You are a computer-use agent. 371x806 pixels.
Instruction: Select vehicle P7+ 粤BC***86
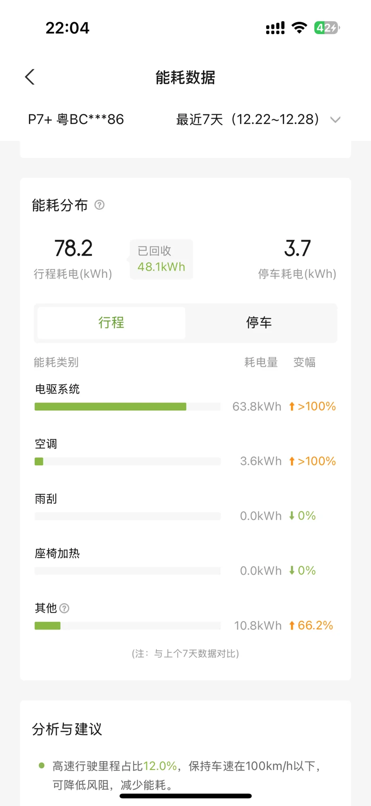pyautogui.click(x=76, y=119)
